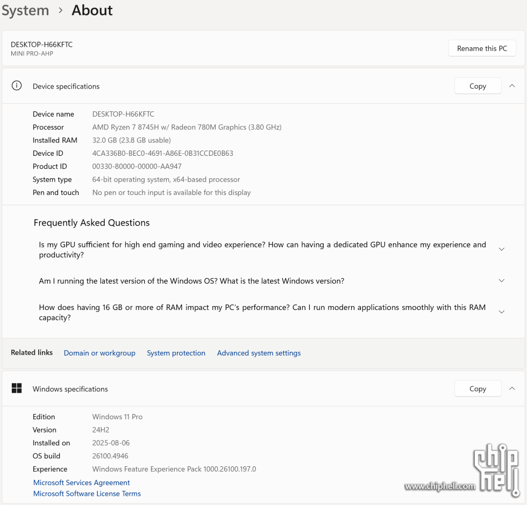Click the Windows logo icon
Image resolution: width=527 pixels, height=505 pixels.
coord(17,388)
